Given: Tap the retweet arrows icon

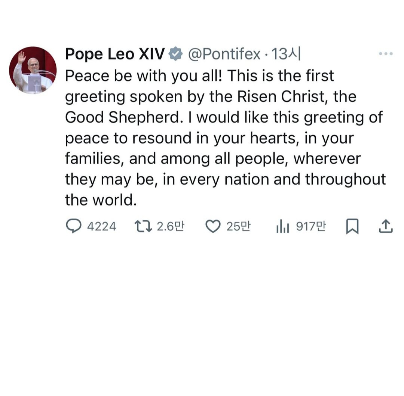Looking at the screenshot, I should [143, 226].
